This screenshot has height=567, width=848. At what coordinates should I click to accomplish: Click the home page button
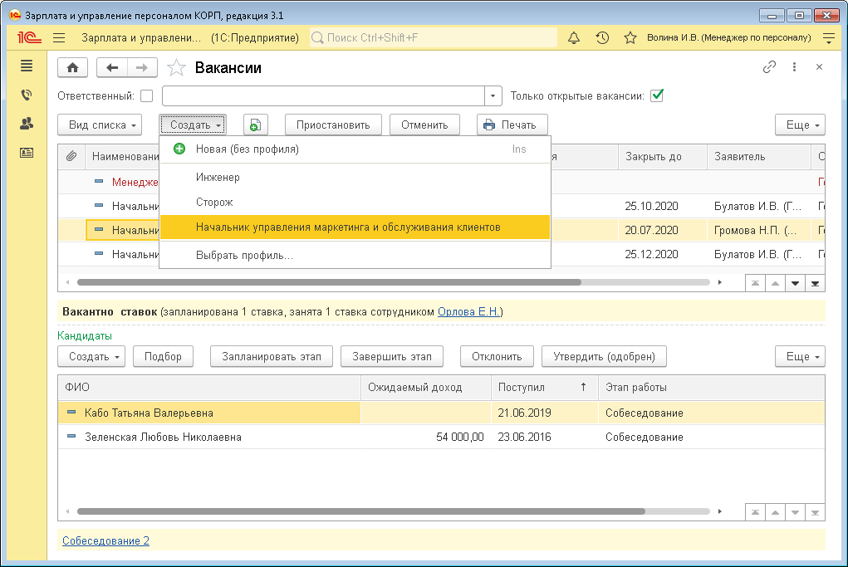click(x=72, y=68)
